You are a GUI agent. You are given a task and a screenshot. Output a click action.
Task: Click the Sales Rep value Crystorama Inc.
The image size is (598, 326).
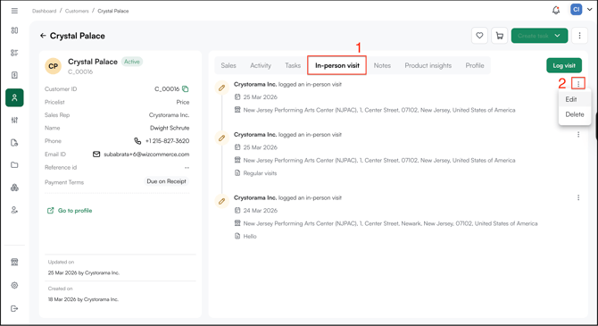pyautogui.click(x=169, y=115)
